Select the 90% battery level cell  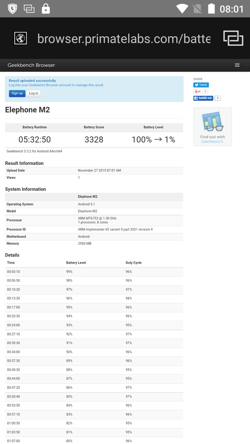(x=69, y=352)
